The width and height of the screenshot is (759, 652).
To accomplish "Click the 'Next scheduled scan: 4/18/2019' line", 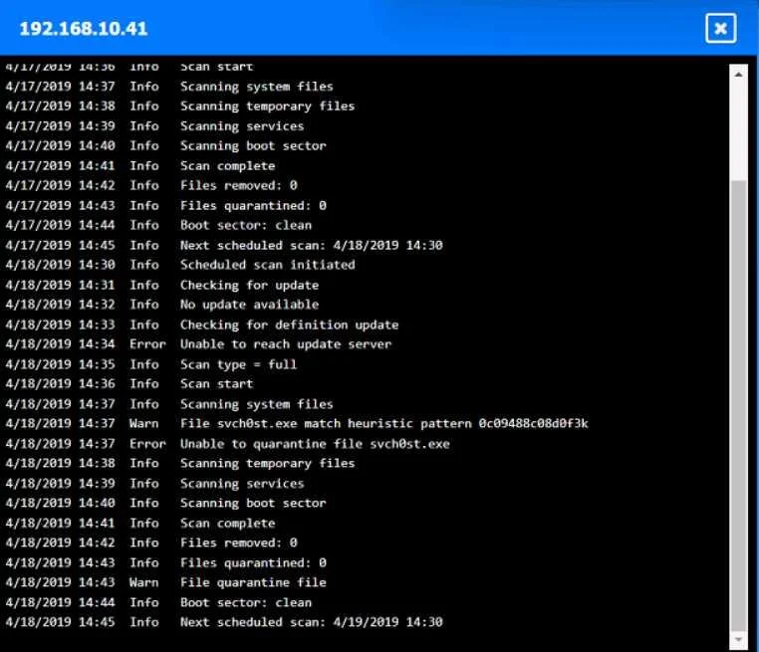I will point(224,245).
